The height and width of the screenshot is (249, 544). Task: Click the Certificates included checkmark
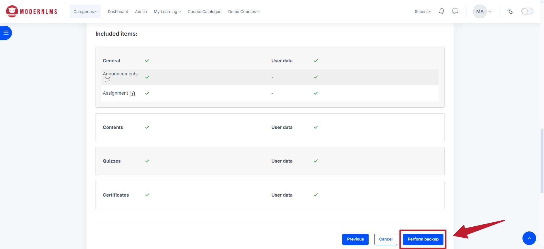147,195
